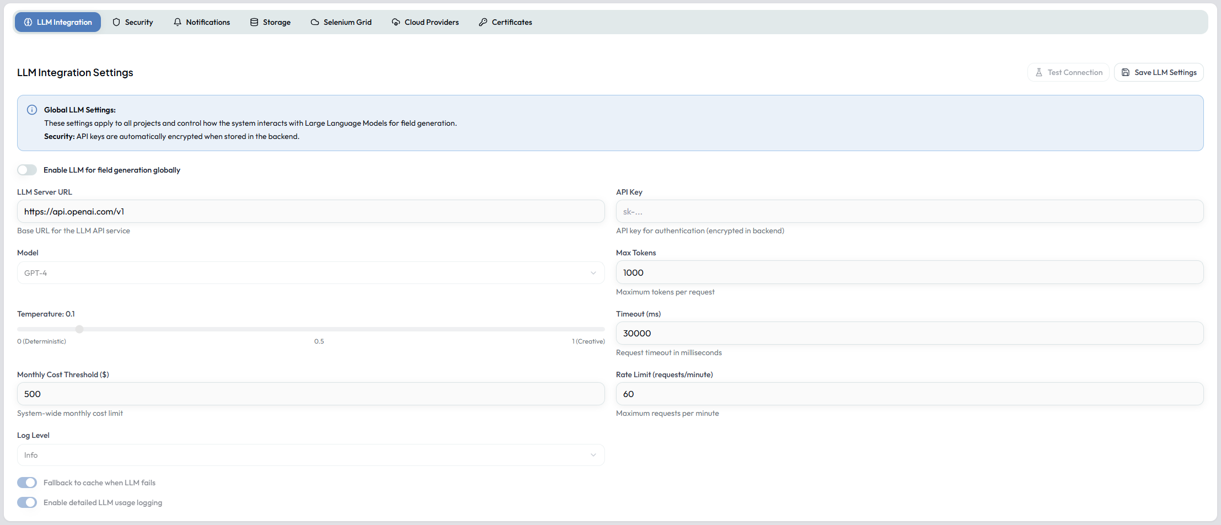Click the Temperature slider handle
The image size is (1221, 525).
click(79, 329)
